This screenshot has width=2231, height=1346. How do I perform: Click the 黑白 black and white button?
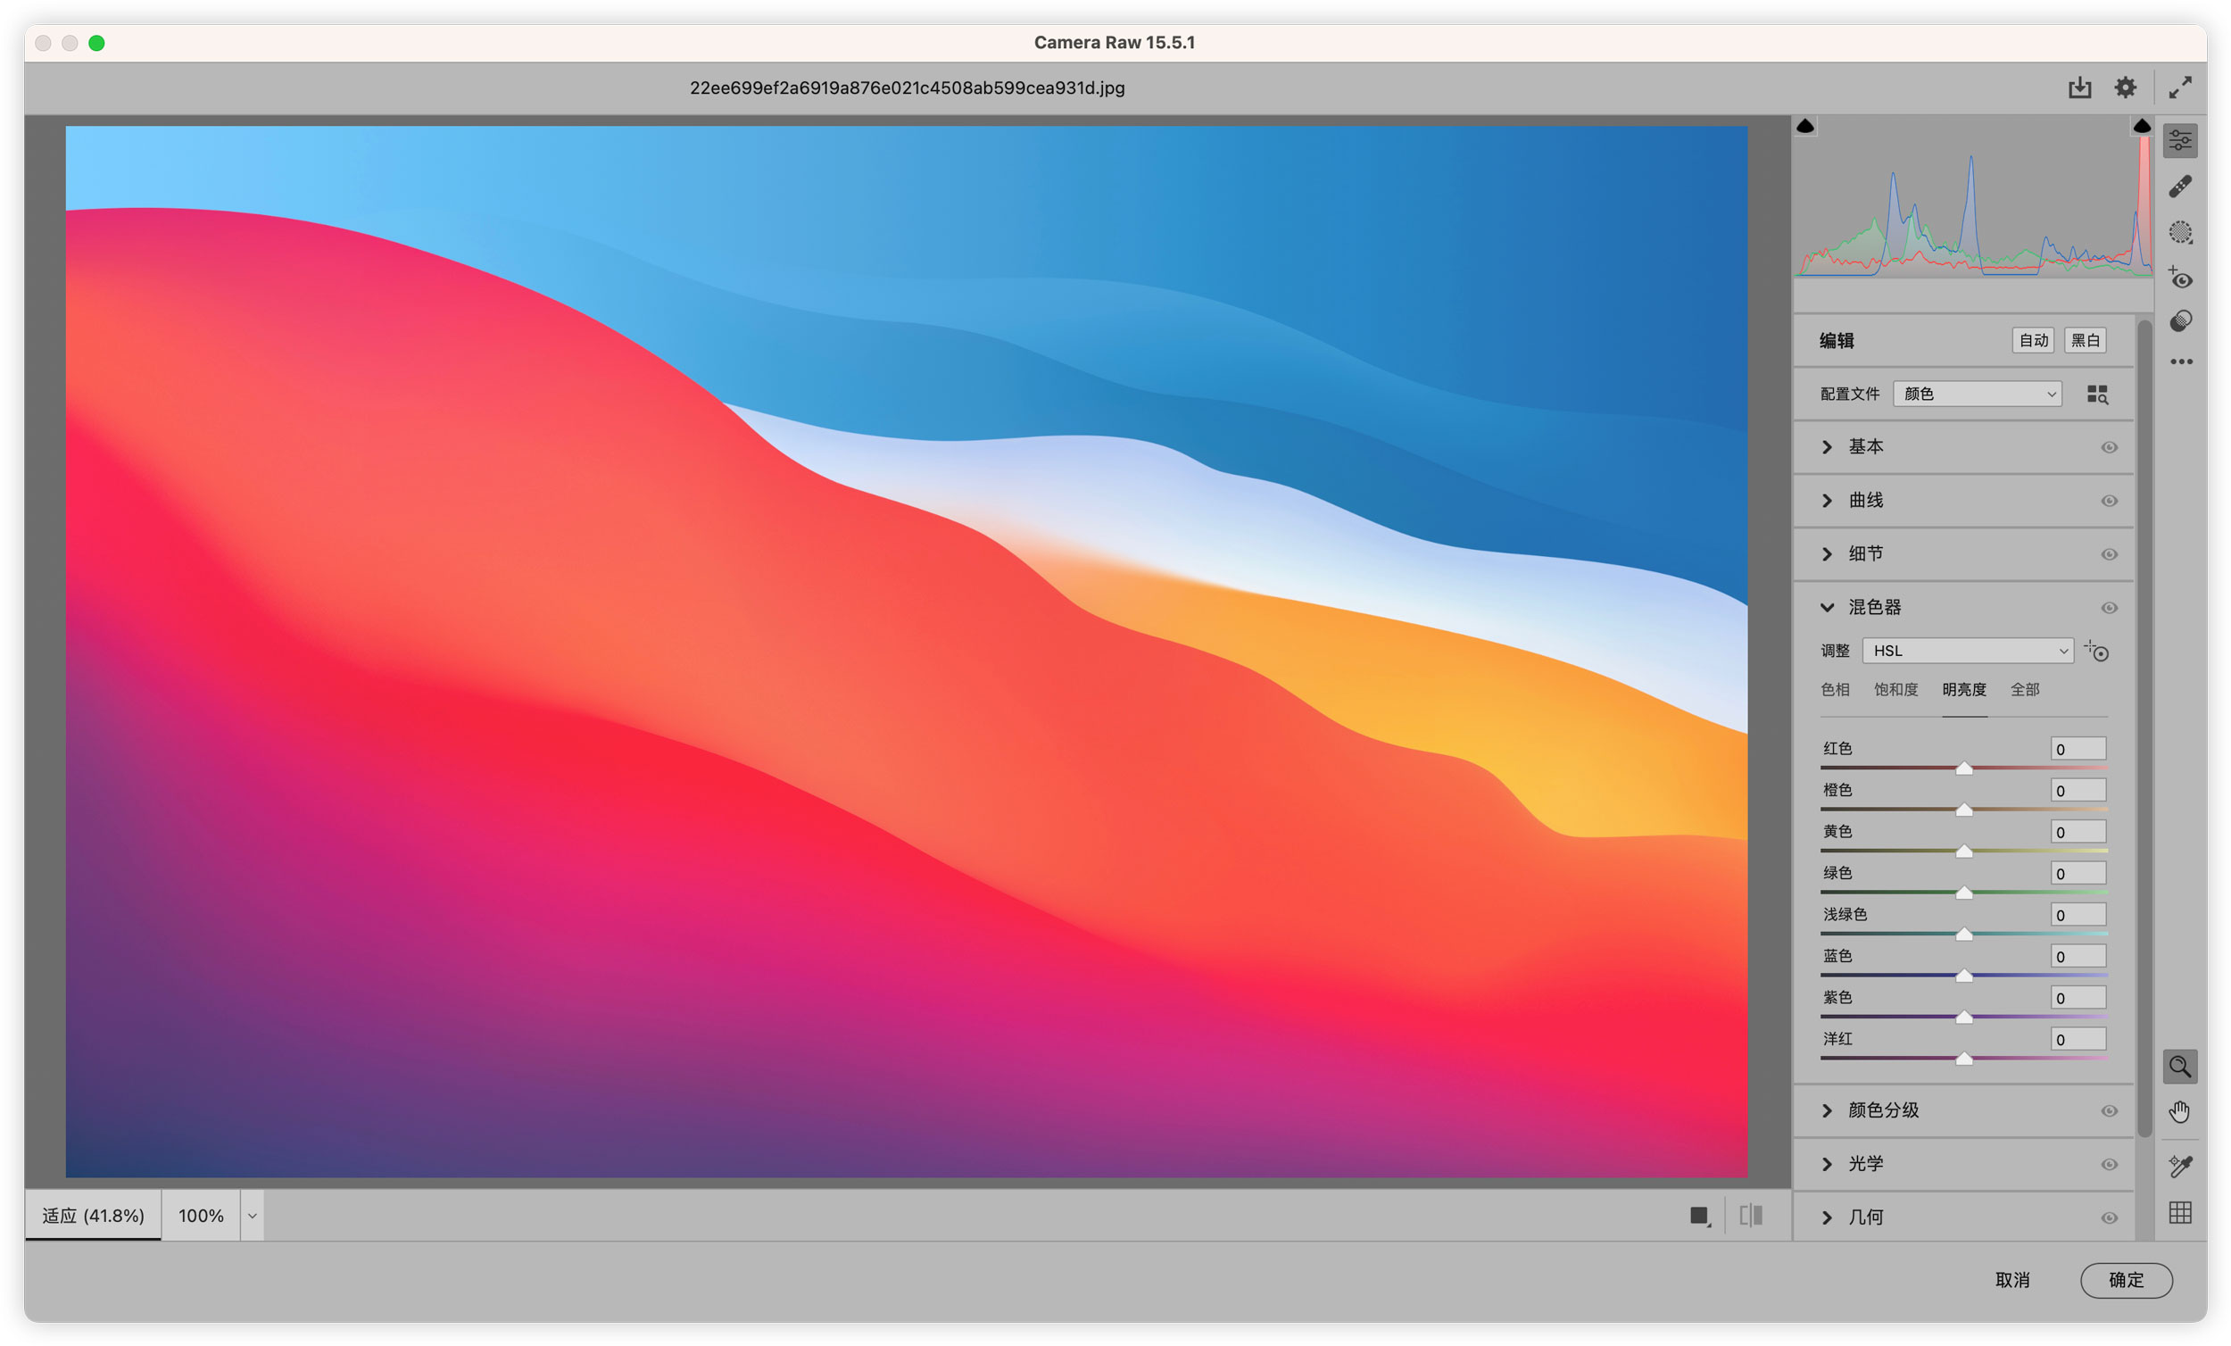tap(2086, 341)
